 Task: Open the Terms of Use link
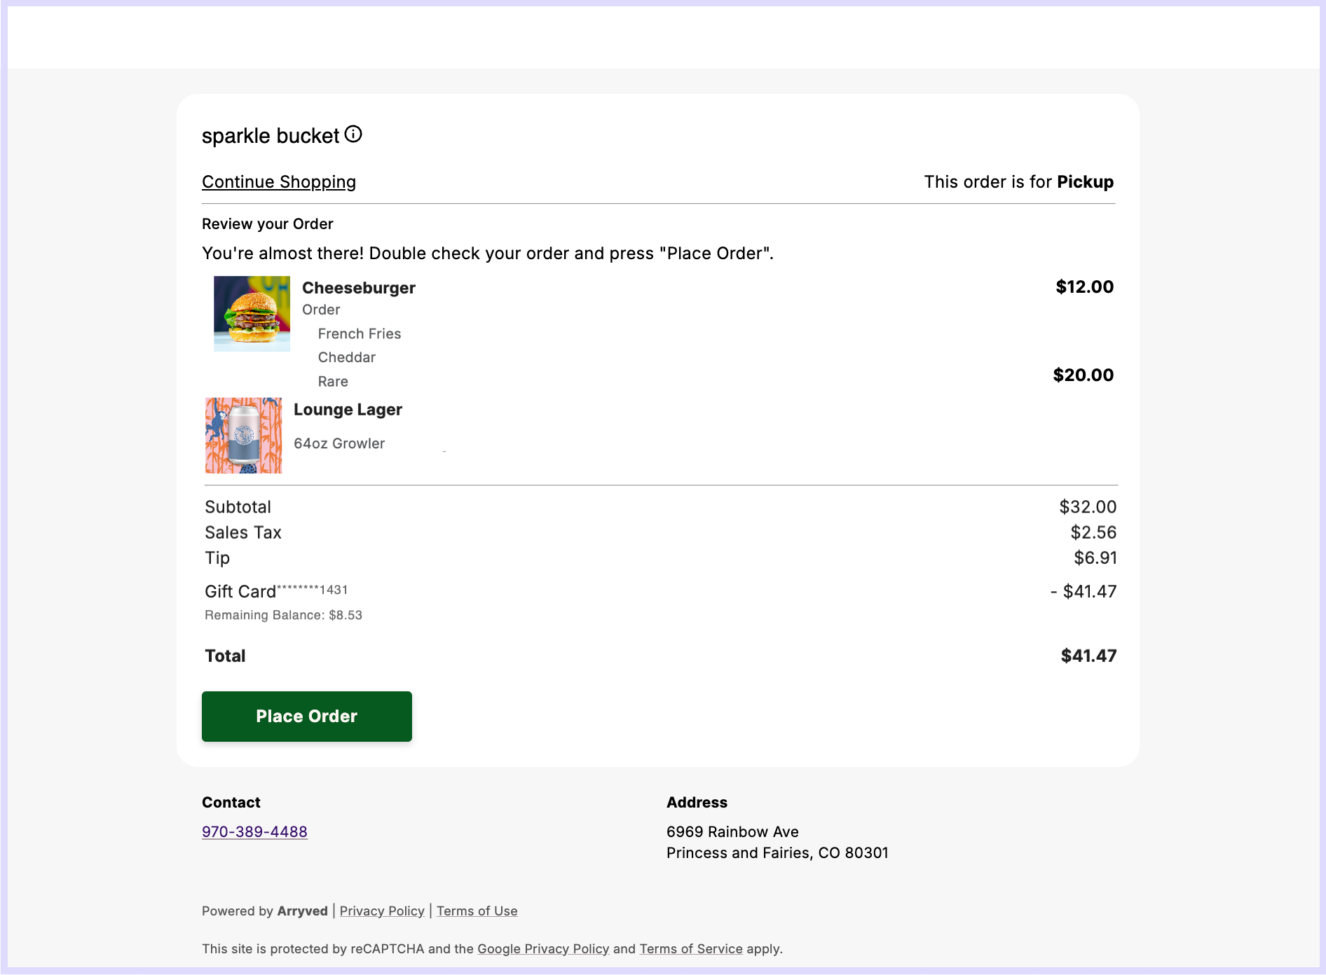477,911
